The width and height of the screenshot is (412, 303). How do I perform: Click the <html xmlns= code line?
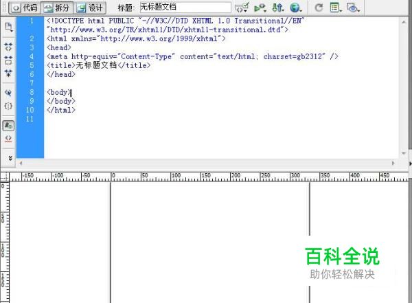tap(136, 38)
